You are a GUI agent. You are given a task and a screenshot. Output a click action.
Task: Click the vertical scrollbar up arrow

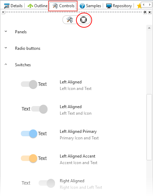[149, 28]
